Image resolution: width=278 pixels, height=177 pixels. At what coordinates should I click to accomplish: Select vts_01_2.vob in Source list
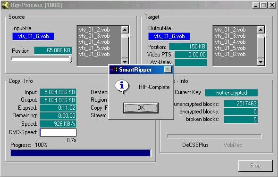click(94, 30)
